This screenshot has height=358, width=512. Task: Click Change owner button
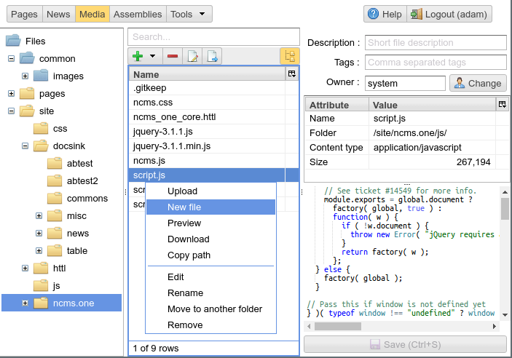pyautogui.click(x=477, y=83)
